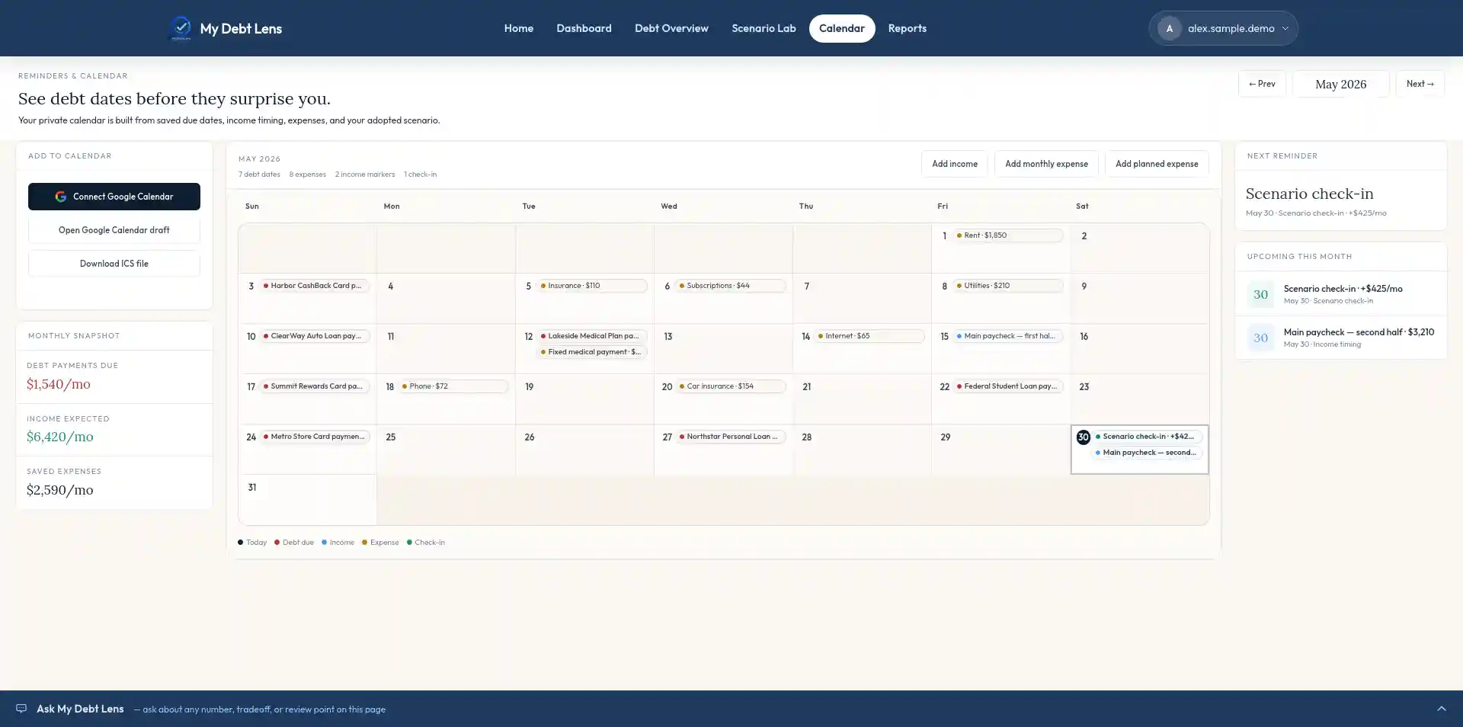The width and height of the screenshot is (1463, 727).
Task: Open the Federal Student Loan payment event
Action: [1008, 386]
